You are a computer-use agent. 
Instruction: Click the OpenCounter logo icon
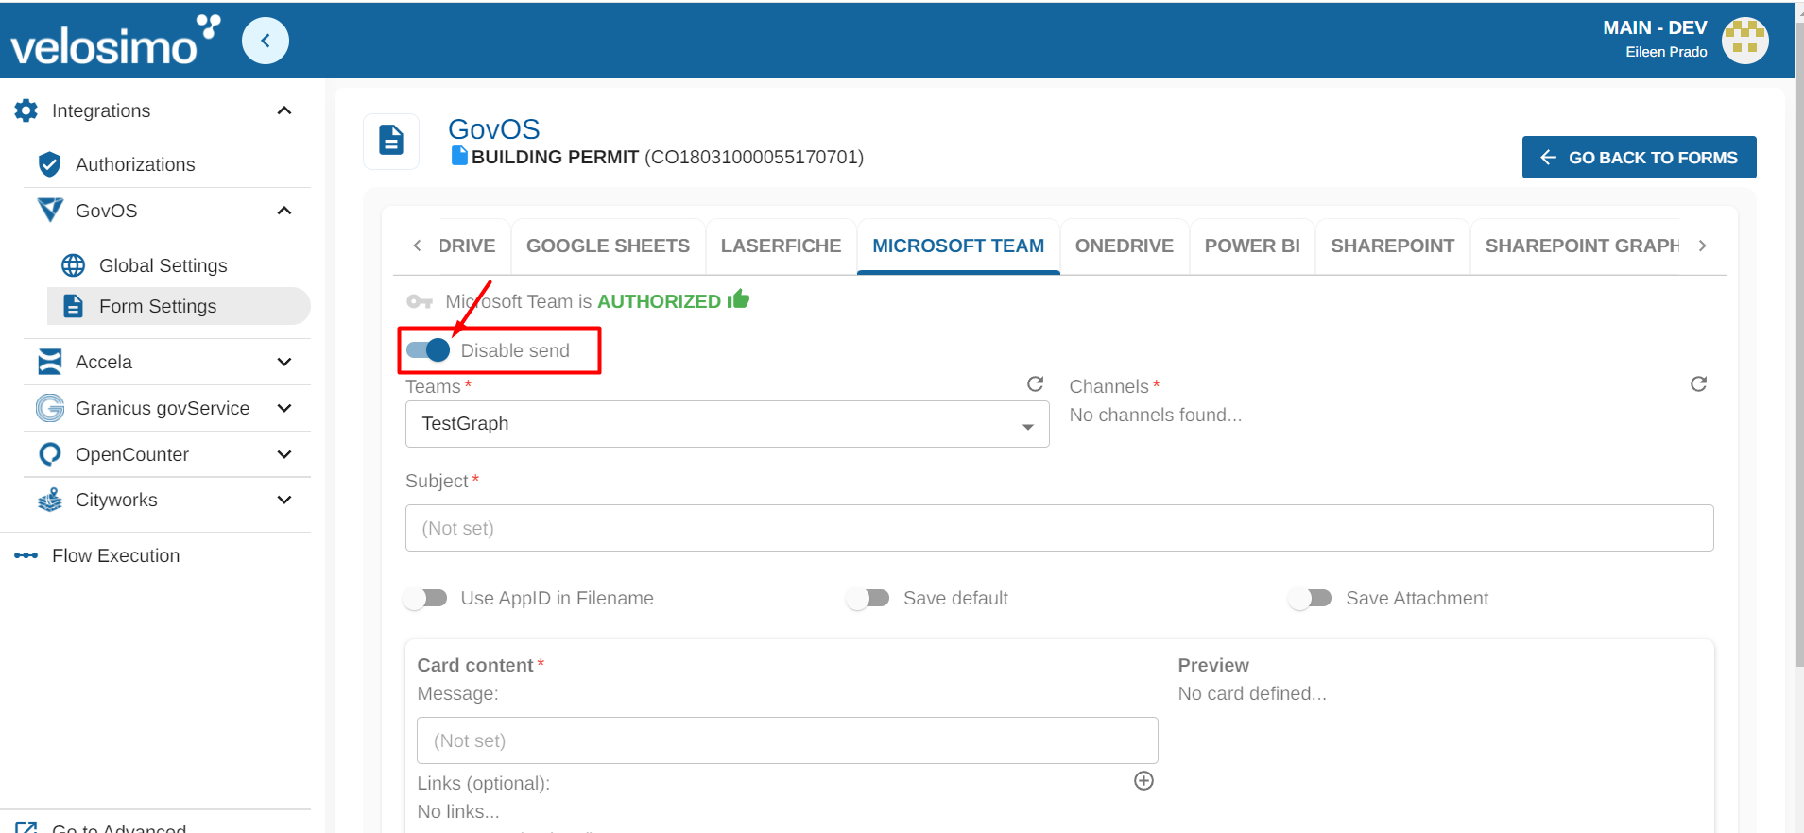[50, 454]
